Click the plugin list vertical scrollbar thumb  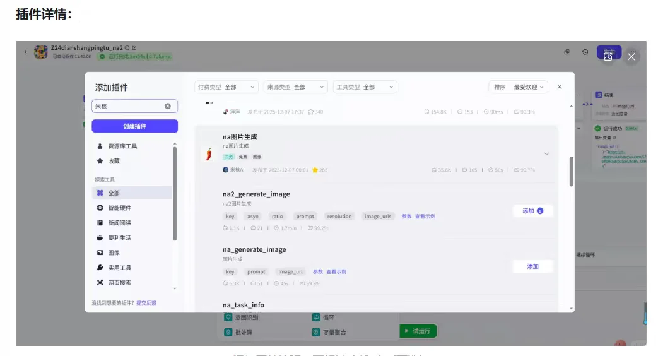pyautogui.click(x=571, y=171)
